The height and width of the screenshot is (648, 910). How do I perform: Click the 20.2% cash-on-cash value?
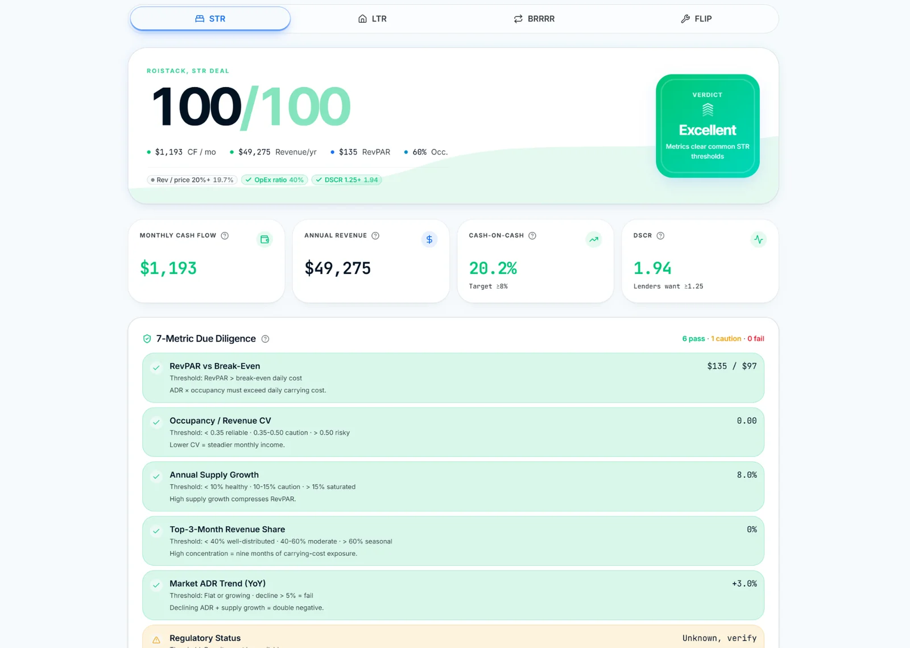[493, 268]
